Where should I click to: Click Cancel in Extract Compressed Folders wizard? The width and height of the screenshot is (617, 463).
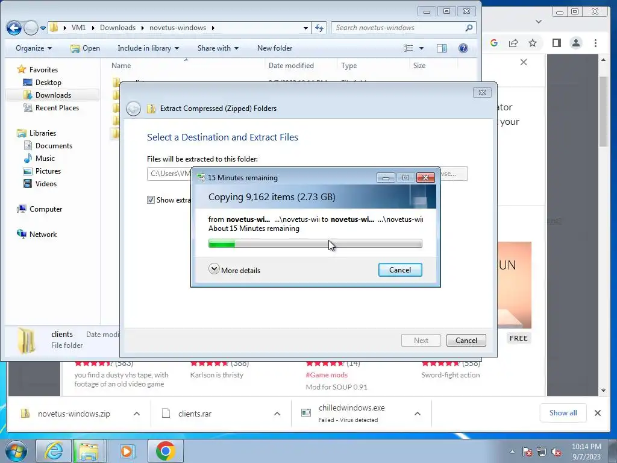pos(466,340)
